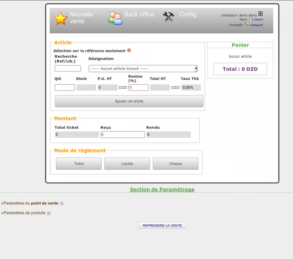The height and width of the screenshot is (259, 293).
Task: Open the Back office menu
Action: click(x=139, y=15)
